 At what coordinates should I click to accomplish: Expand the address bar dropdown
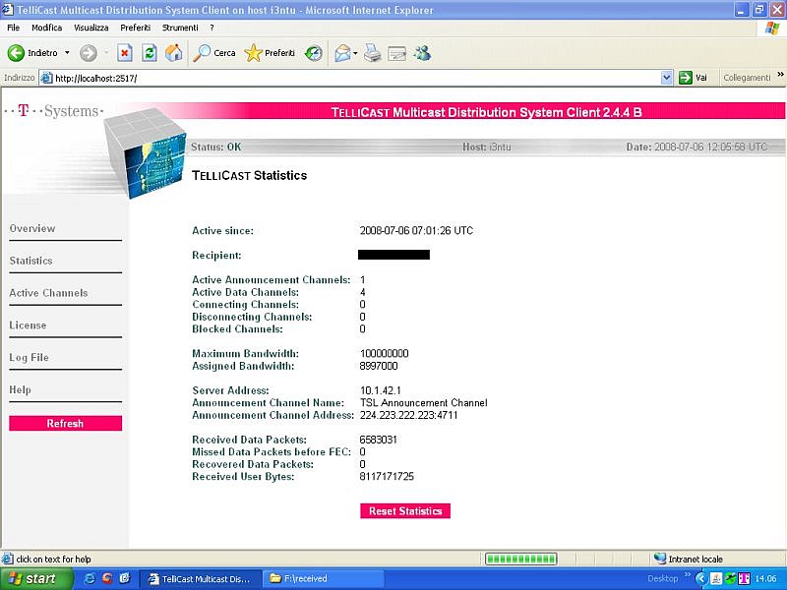tap(667, 78)
